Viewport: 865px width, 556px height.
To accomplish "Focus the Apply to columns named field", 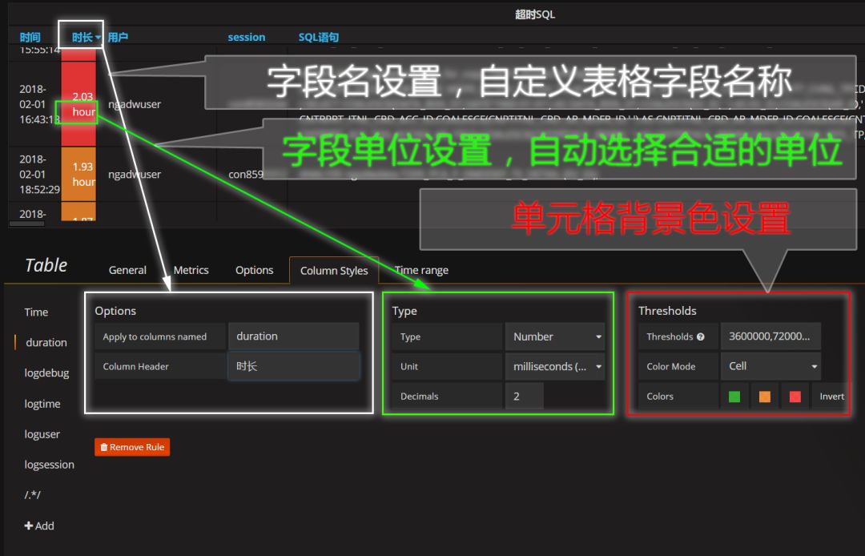I will click(293, 336).
